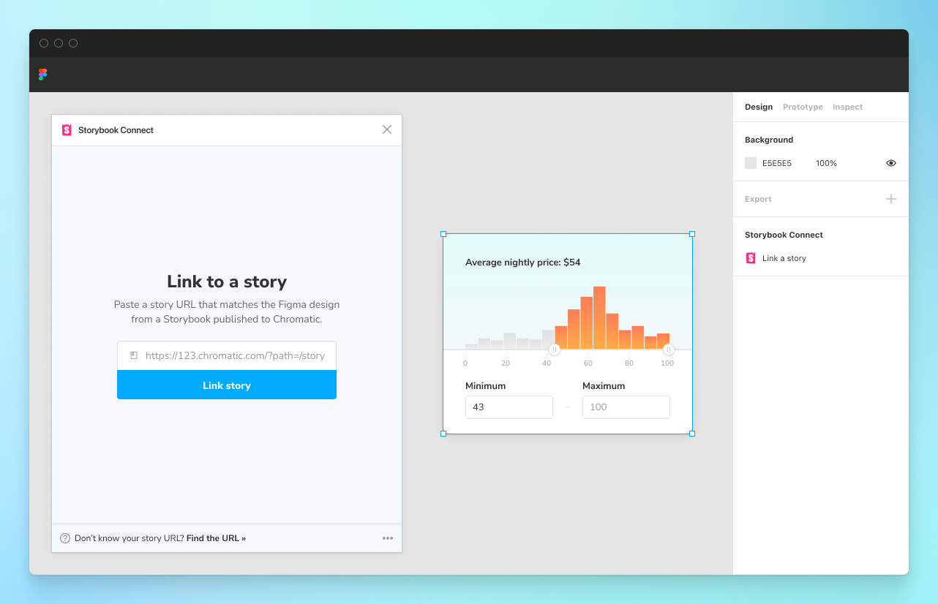Click the Link story button
The image size is (938, 604).
point(227,385)
